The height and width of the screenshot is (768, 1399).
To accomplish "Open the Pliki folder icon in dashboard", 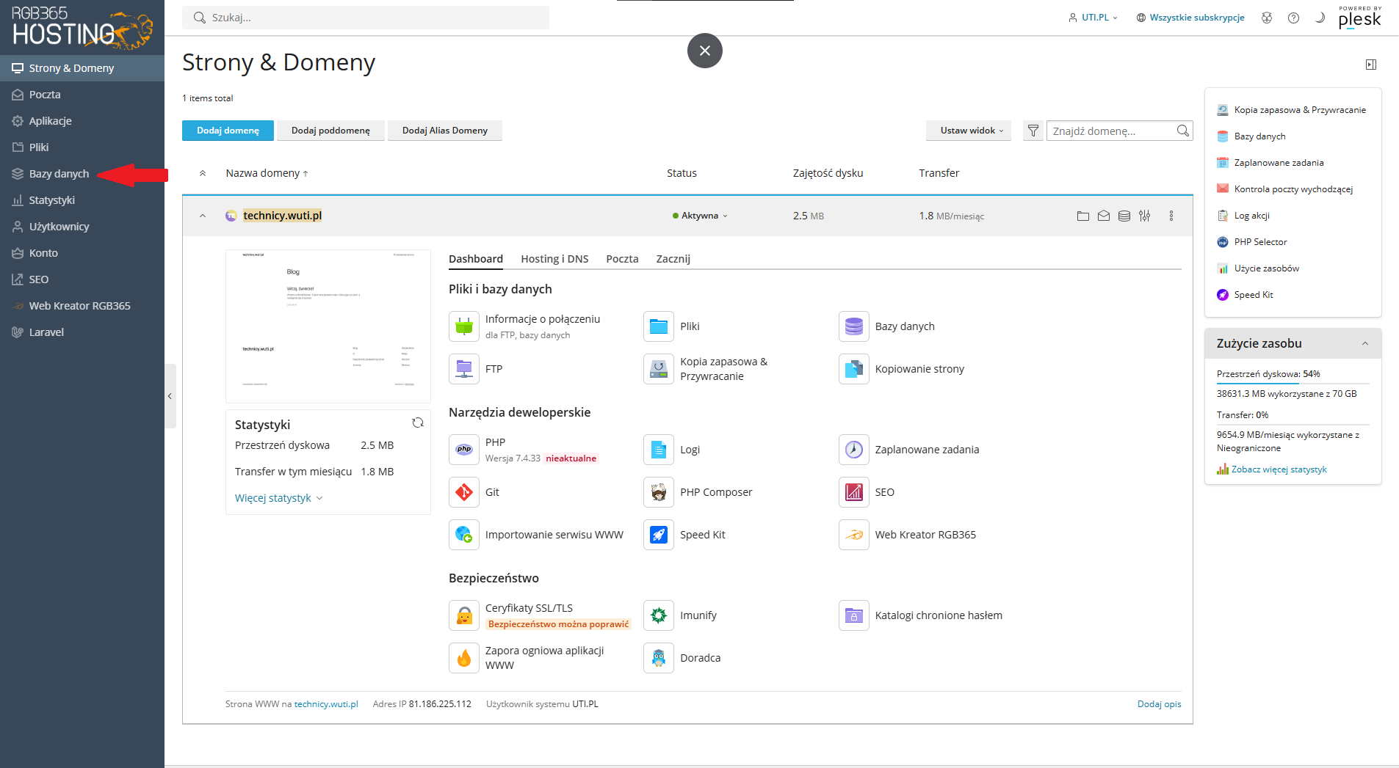I will [x=659, y=326].
